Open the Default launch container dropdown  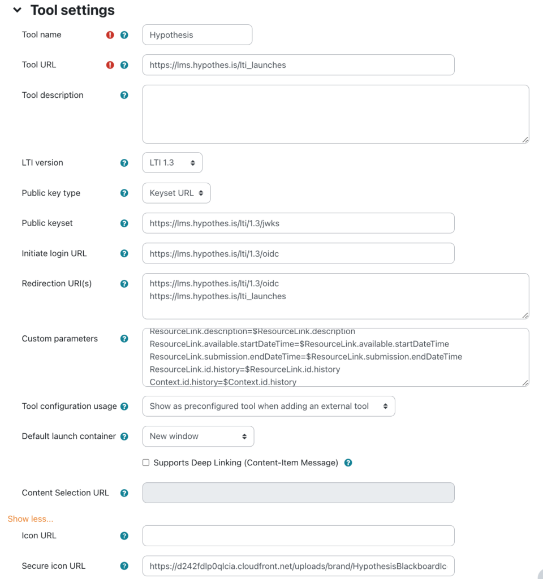pyautogui.click(x=198, y=436)
